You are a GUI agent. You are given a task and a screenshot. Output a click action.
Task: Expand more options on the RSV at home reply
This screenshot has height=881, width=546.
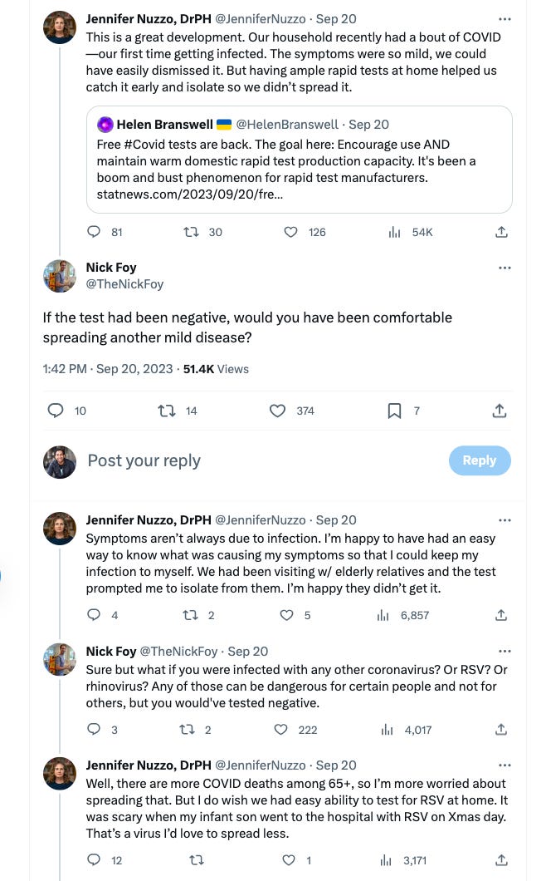coord(505,765)
